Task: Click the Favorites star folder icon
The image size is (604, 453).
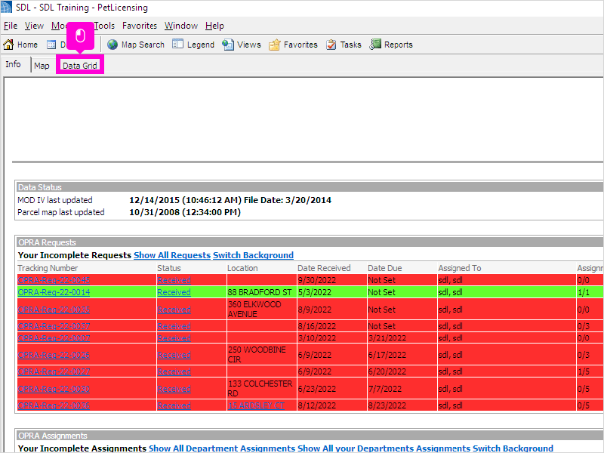Action: tap(274, 45)
